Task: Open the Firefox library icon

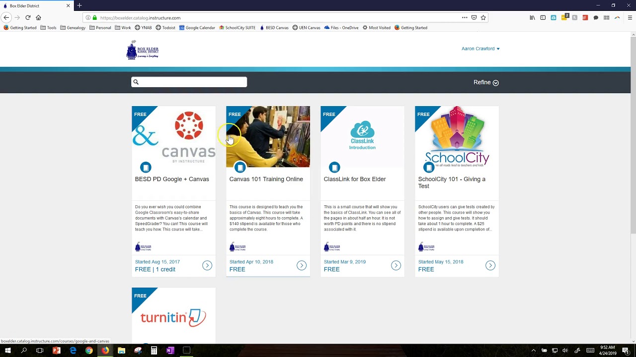Action: point(532,17)
